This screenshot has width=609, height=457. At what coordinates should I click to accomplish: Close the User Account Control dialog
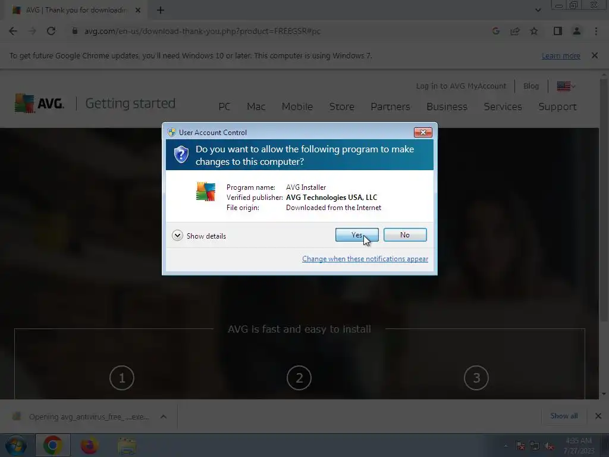[x=423, y=133]
